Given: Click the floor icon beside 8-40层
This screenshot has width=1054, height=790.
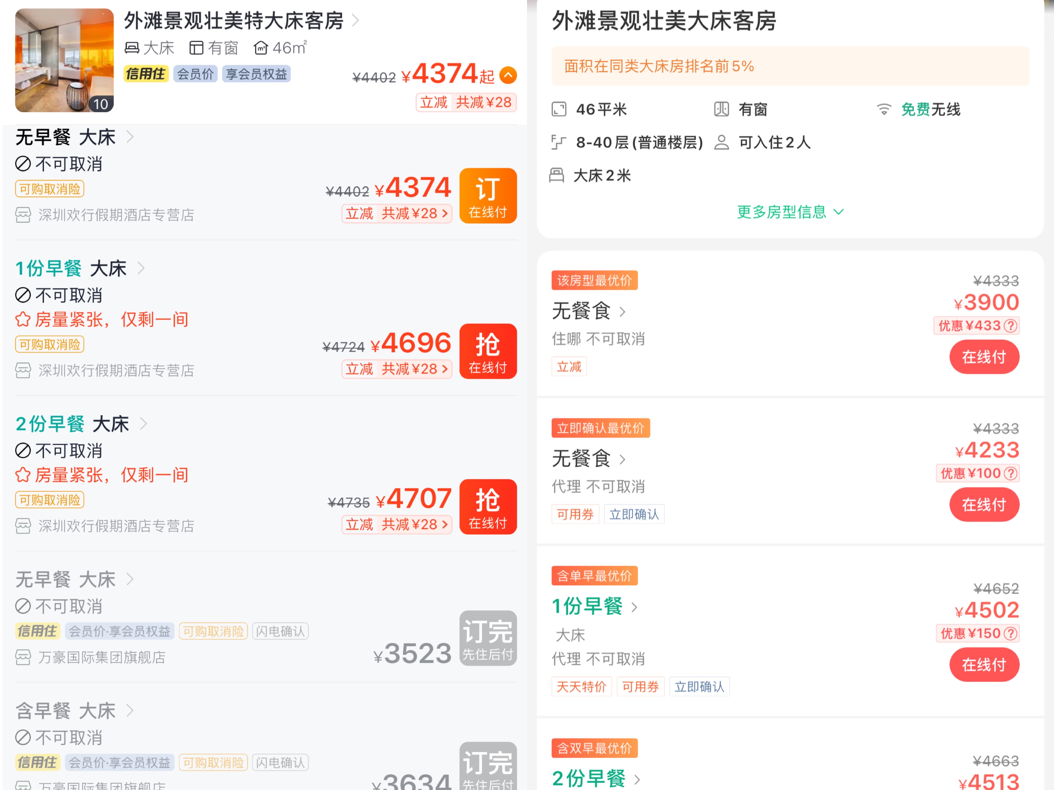Looking at the screenshot, I should [x=559, y=141].
